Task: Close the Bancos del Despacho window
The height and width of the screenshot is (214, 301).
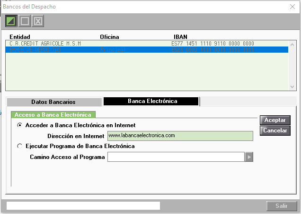Action: coord(292,7)
